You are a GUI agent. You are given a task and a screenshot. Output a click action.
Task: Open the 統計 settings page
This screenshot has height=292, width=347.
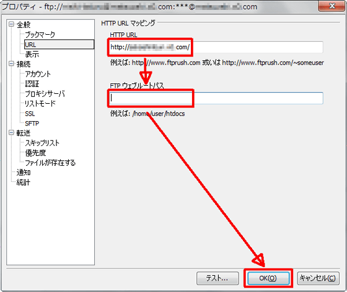pos(24,183)
